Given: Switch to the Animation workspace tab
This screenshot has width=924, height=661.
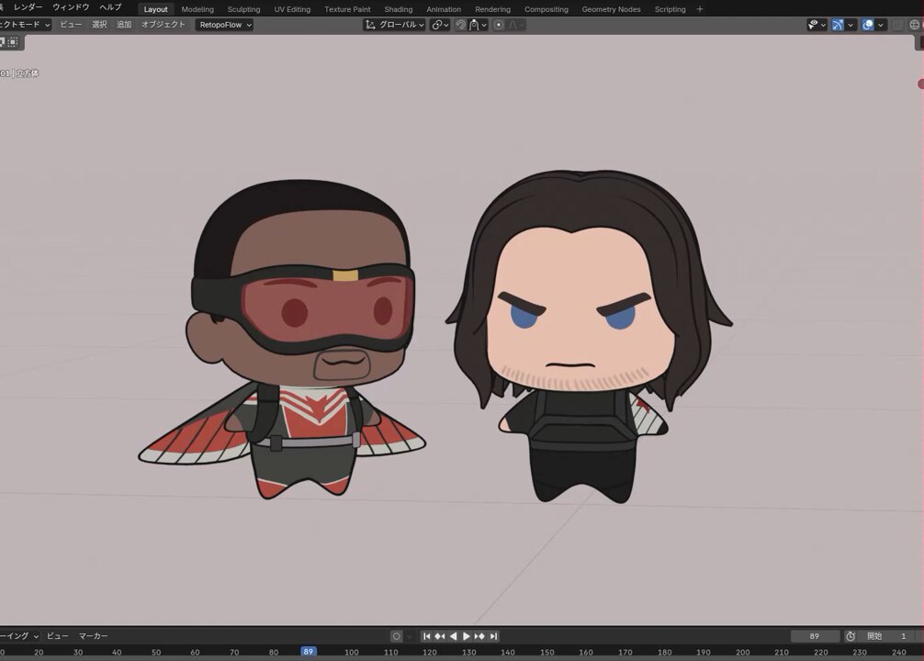Looking at the screenshot, I should (443, 9).
